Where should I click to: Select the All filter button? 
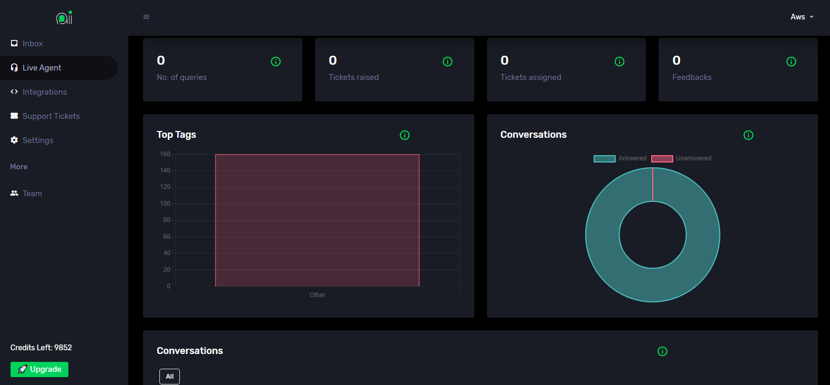click(169, 377)
